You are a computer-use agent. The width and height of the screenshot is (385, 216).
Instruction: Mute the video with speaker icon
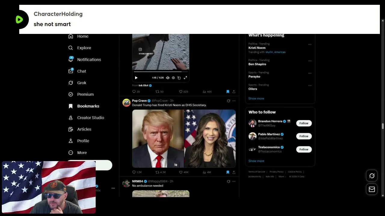pos(168,78)
